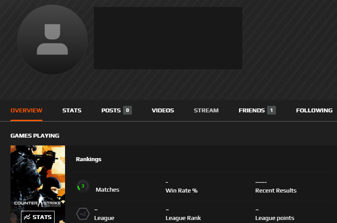The image size is (337, 223).
Task: Select the matches level 3 ring icon
Action: tap(83, 186)
